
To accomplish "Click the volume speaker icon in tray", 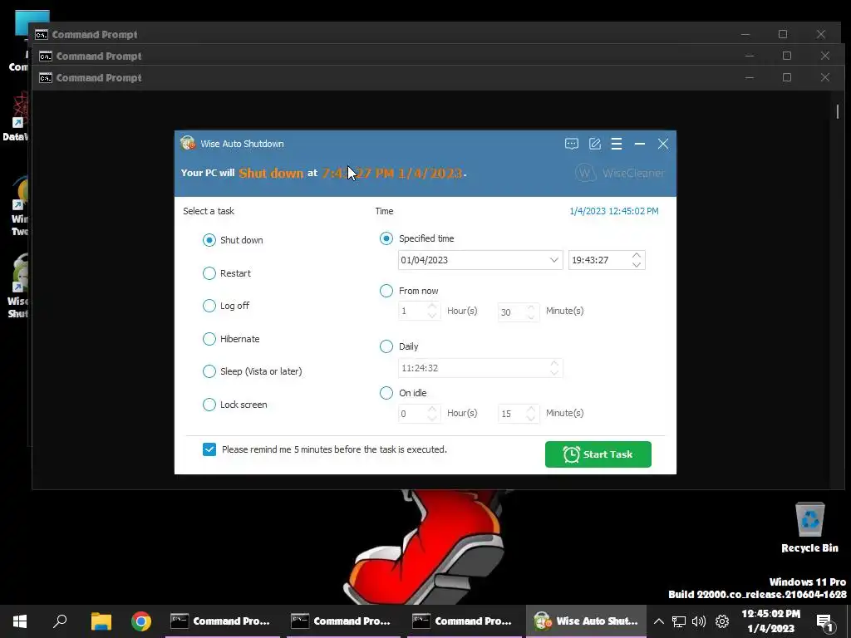I will [x=699, y=621].
